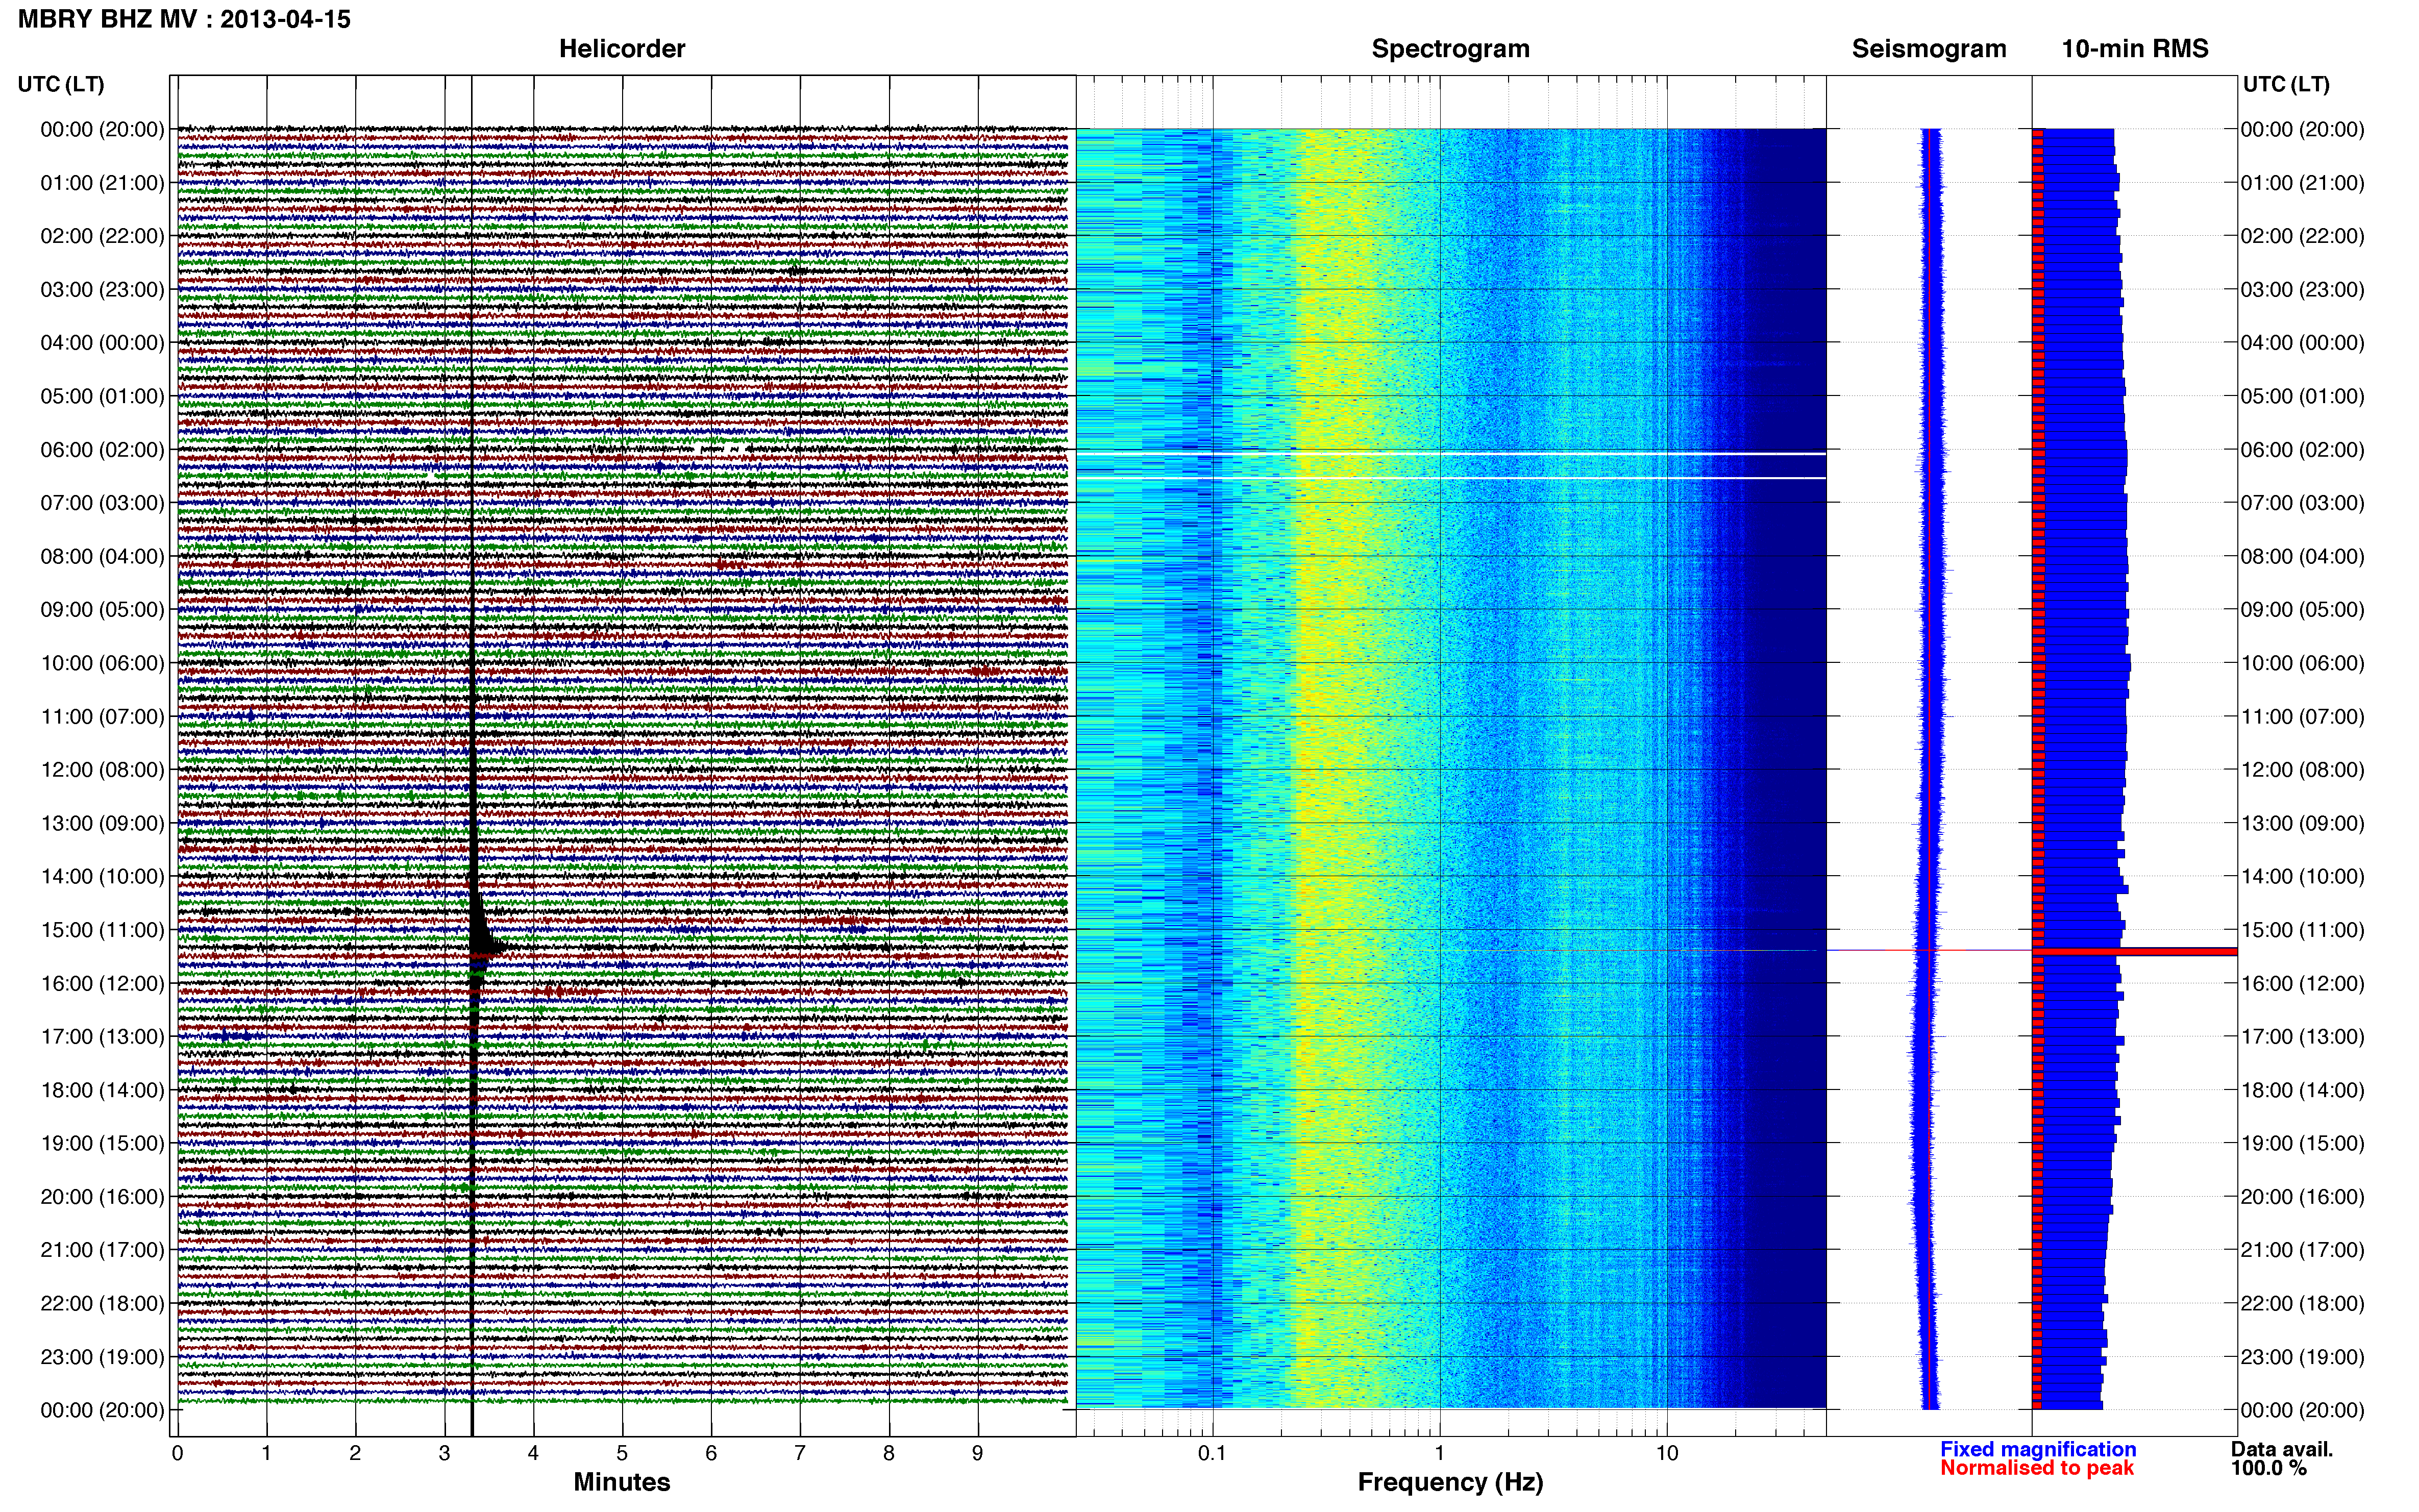Click the lower white data gap line in spectrogram
2419x1512 pixels.
point(1450,478)
